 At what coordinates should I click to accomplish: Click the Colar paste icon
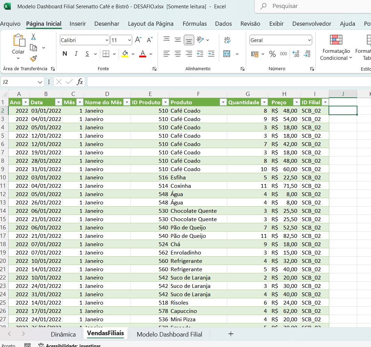coord(19,40)
